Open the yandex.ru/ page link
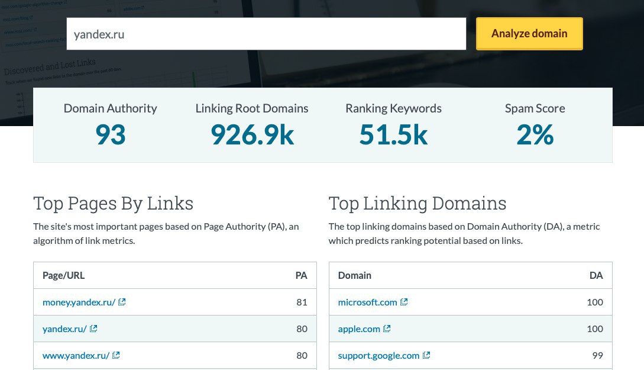The image size is (644, 370). coord(64,329)
